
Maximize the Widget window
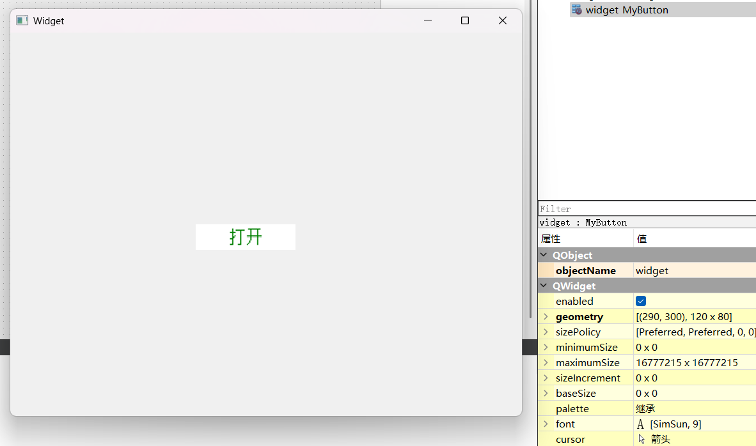click(465, 20)
